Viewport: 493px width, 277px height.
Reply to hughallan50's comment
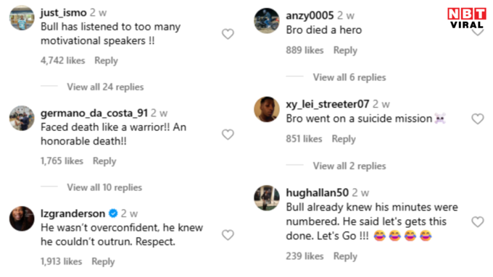(345, 256)
